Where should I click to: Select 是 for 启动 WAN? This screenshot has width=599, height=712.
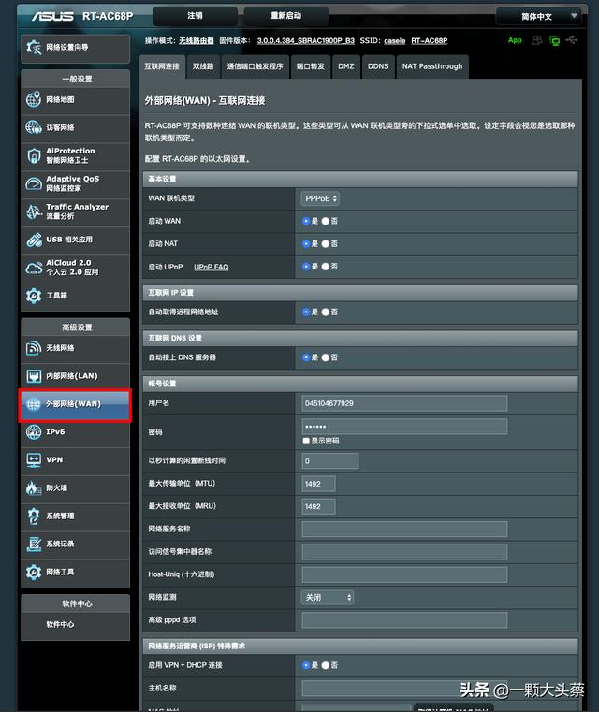tap(306, 221)
